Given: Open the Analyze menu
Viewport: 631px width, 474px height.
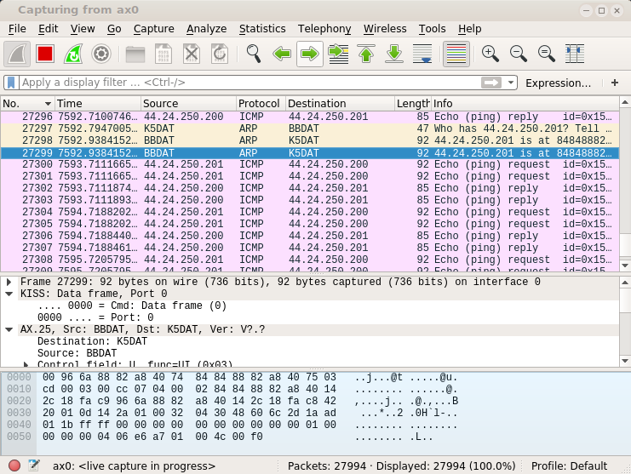Looking at the screenshot, I should click(x=206, y=29).
